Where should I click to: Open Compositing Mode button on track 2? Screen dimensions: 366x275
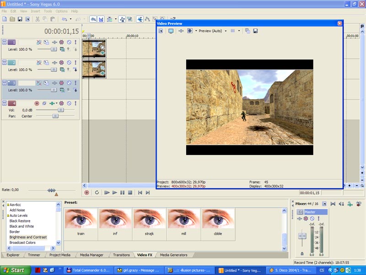click(62, 70)
